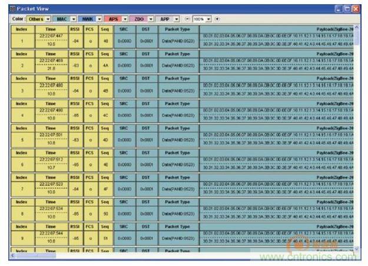Select the pink ZDO color swatch
Image resolution: width=368 pixels, height=266 pixels.
139,19
